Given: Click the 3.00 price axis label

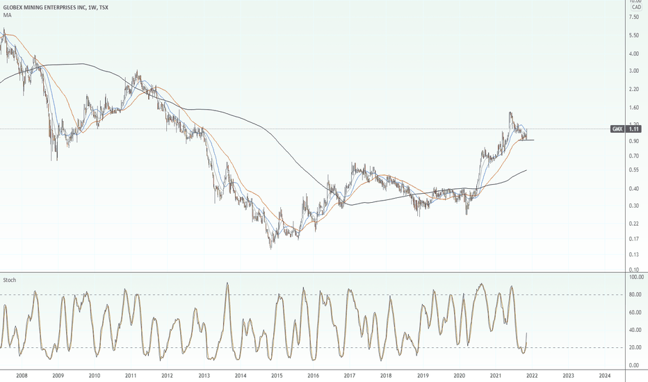Looking at the screenshot, I should (x=633, y=71).
